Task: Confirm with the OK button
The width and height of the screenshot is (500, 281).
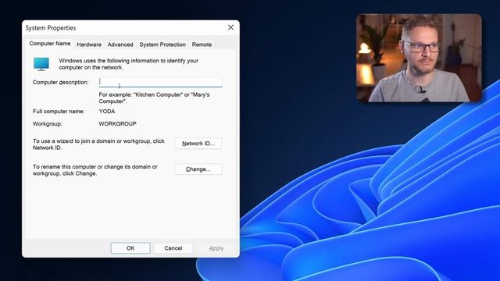Action: pos(130,248)
